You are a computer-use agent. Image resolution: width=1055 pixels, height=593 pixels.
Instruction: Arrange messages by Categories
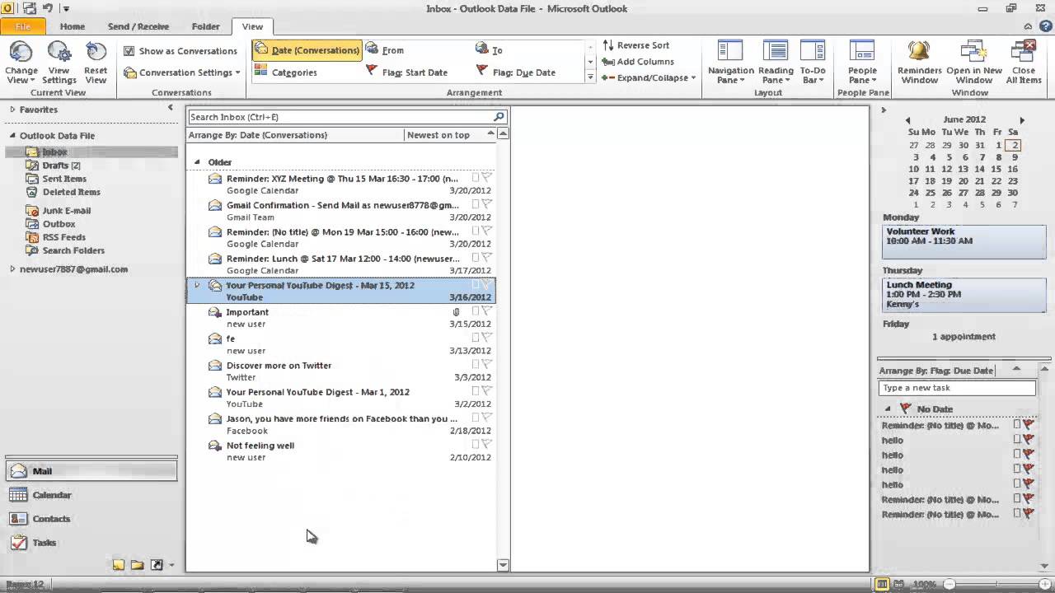coord(285,72)
